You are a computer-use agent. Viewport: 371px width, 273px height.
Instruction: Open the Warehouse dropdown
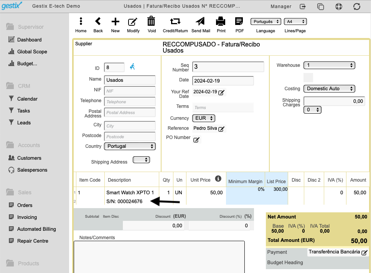pyautogui.click(x=329, y=65)
